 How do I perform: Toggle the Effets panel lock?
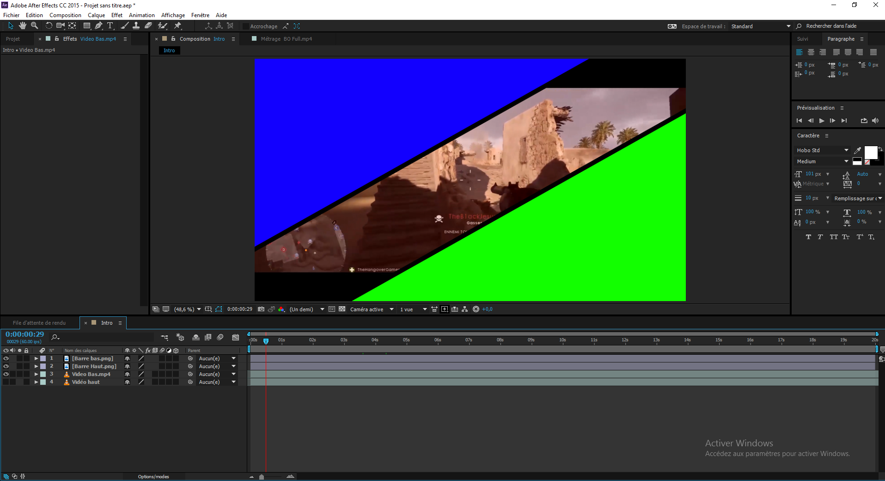[57, 39]
